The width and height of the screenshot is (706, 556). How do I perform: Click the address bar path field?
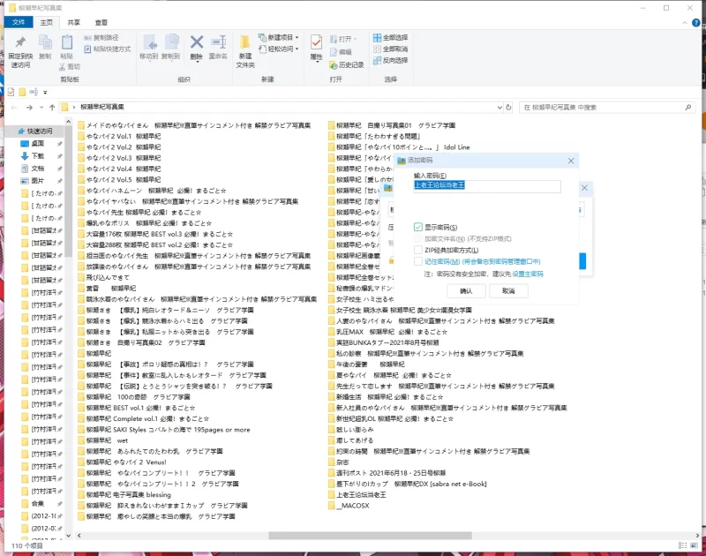tap(282, 107)
